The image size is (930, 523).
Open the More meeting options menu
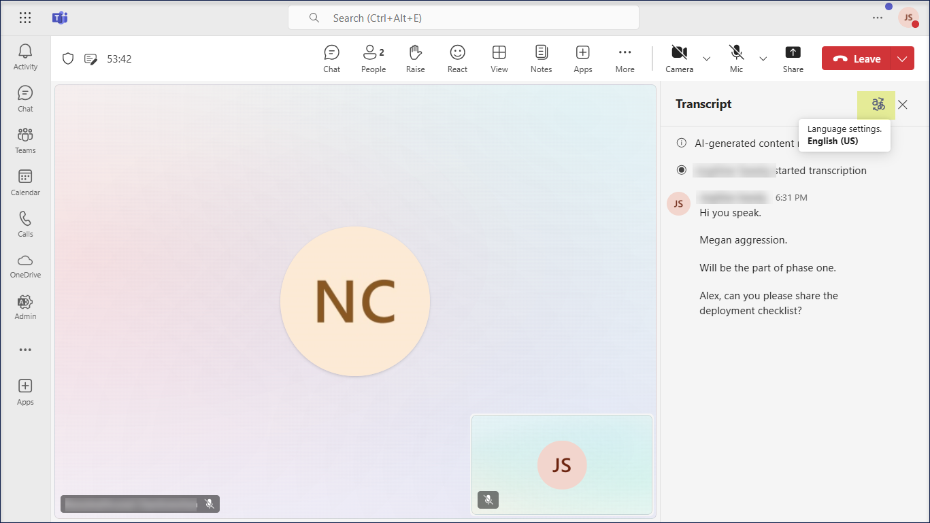coord(625,58)
